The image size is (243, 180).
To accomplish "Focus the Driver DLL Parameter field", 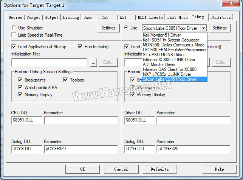I will (x=193, y=120).
